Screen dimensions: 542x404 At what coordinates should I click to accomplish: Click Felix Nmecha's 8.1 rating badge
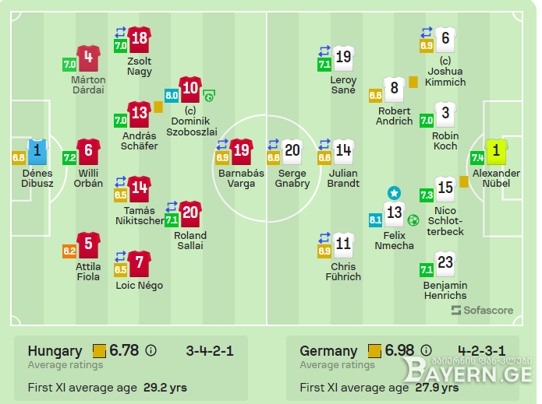pos(375,220)
